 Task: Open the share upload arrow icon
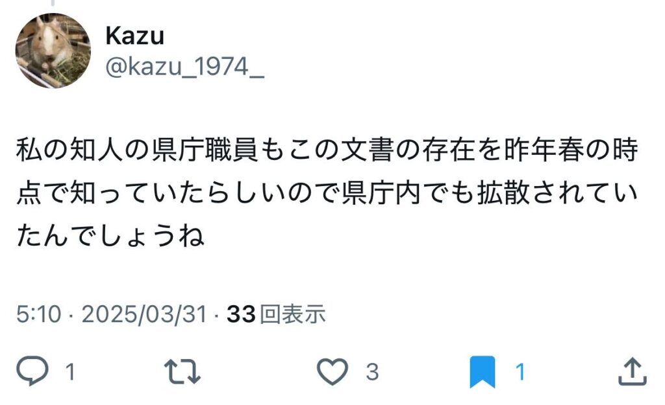[633, 371]
